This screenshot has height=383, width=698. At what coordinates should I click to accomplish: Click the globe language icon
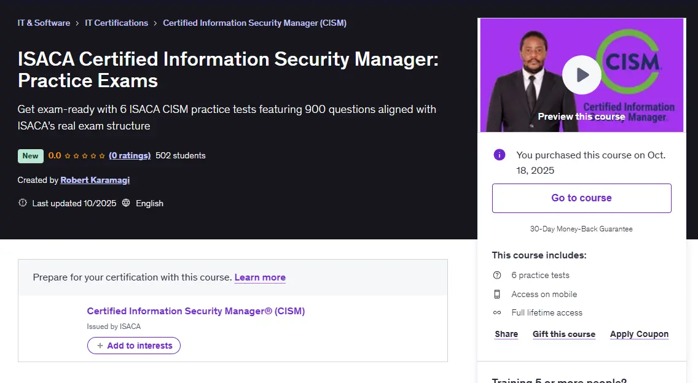(x=126, y=203)
